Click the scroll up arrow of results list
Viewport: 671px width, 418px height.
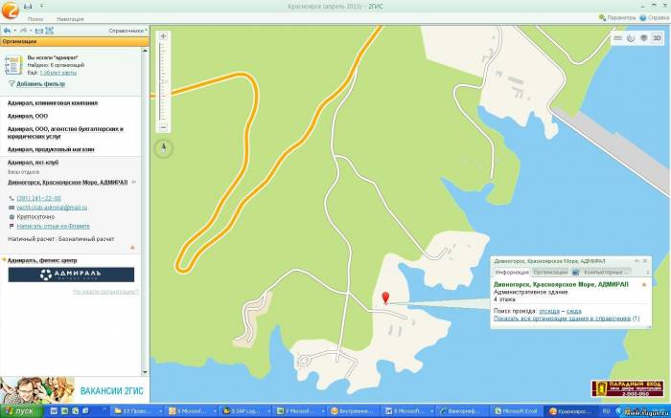point(145,51)
